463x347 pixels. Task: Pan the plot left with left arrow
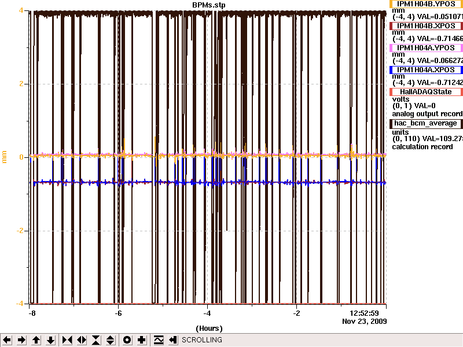pyautogui.click(x=7, y=340)
